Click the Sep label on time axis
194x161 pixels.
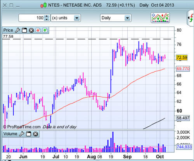point(127,157)
